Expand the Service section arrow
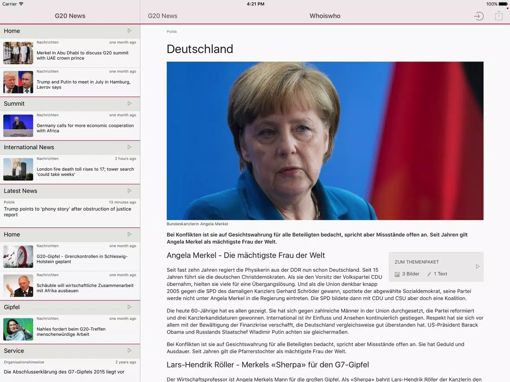The height and width of the screenshot is (382, 510). click(129, 351)
